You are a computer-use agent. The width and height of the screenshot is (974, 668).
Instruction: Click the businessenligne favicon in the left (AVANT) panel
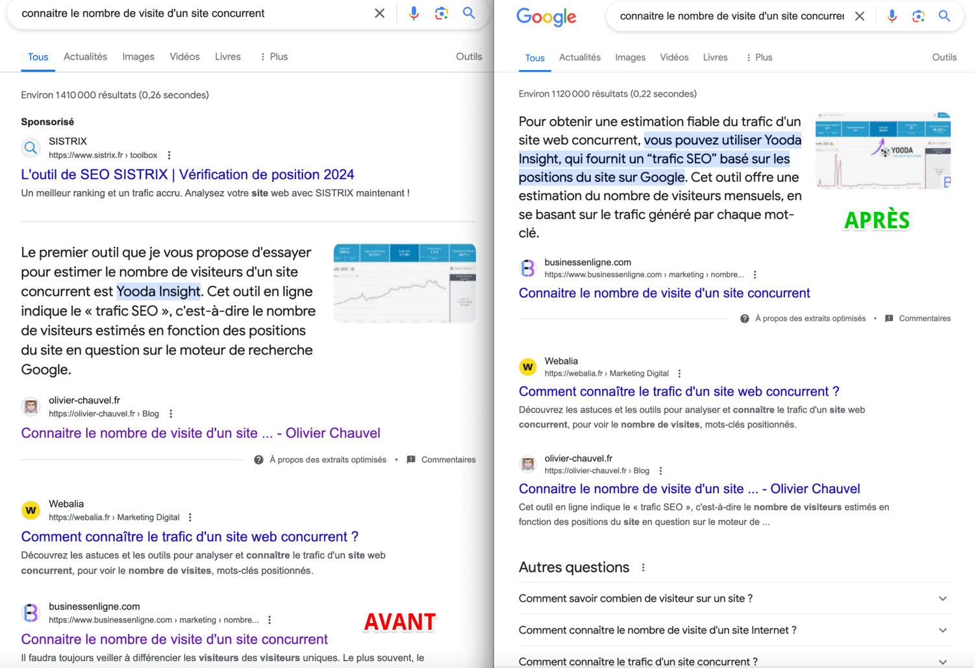point(31,613)
